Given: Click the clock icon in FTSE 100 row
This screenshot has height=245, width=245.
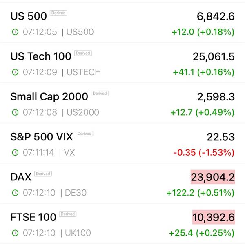Looking at the screenshot, I should click(15, 233).
